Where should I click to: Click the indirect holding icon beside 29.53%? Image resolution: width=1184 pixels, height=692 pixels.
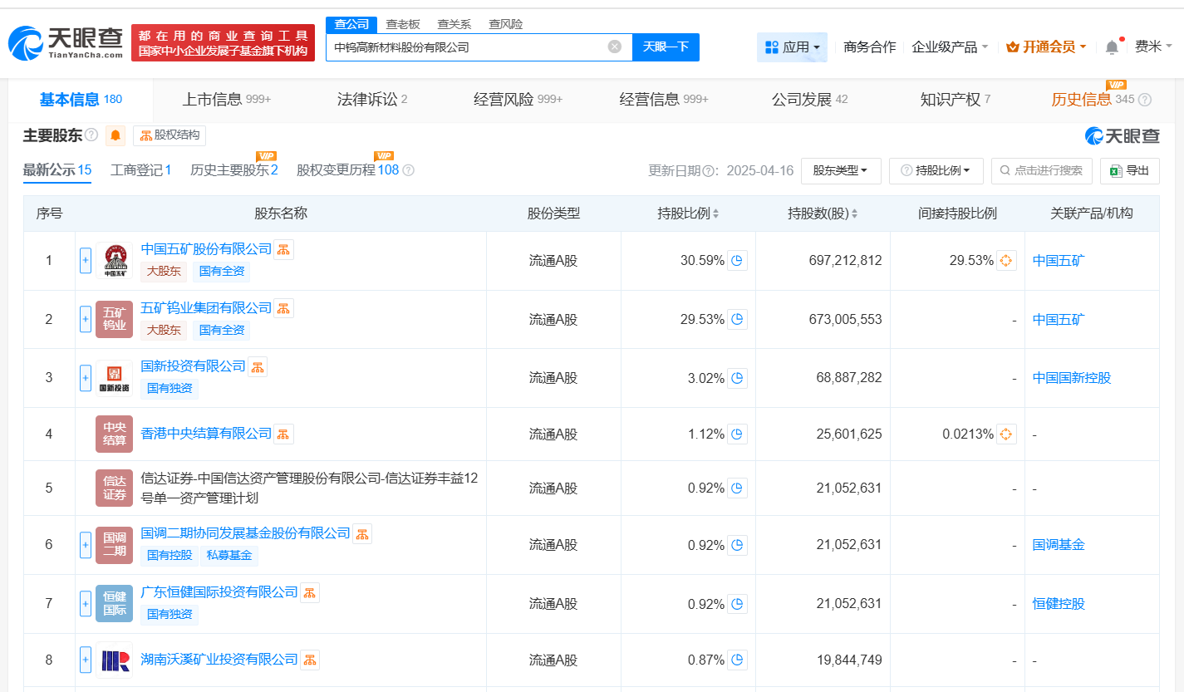coord(1006,261)
